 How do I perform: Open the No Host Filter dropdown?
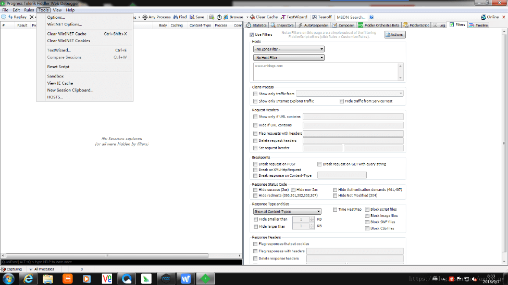pos(289,58)
